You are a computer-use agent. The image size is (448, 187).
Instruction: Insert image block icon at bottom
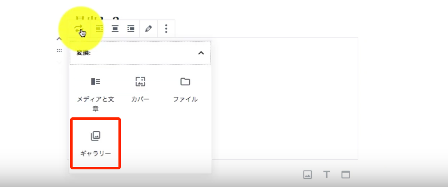308,175
